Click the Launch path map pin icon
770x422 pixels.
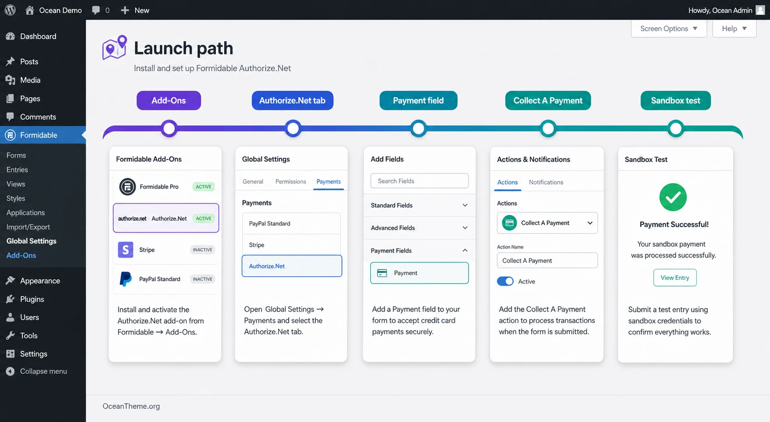115,48
